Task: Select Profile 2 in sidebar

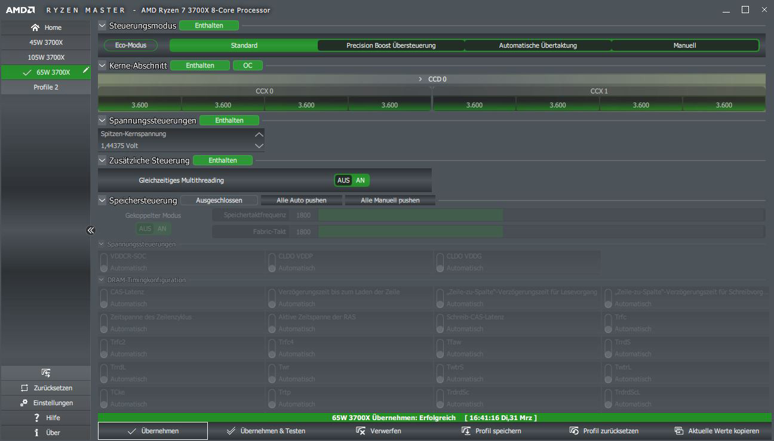Action: pyautogui.click(x=46, y=87)
